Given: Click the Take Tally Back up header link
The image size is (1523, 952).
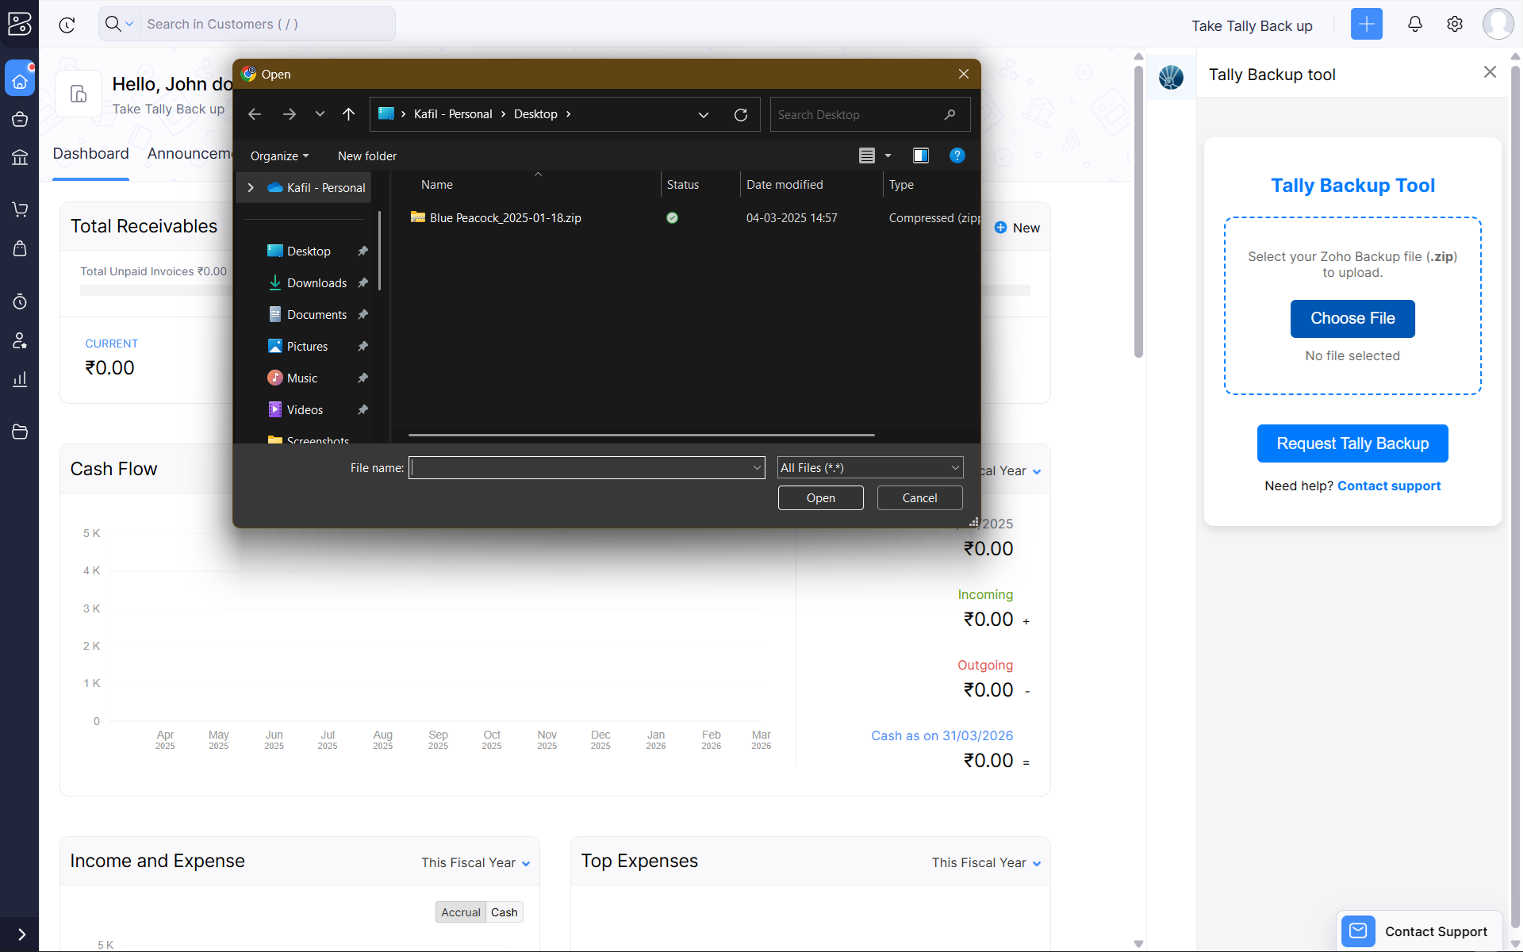Looking at the screenshot, I should 1252,25.
